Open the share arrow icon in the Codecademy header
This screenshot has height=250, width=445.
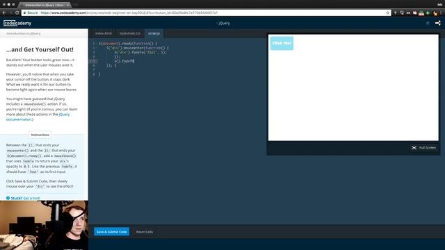438,23
